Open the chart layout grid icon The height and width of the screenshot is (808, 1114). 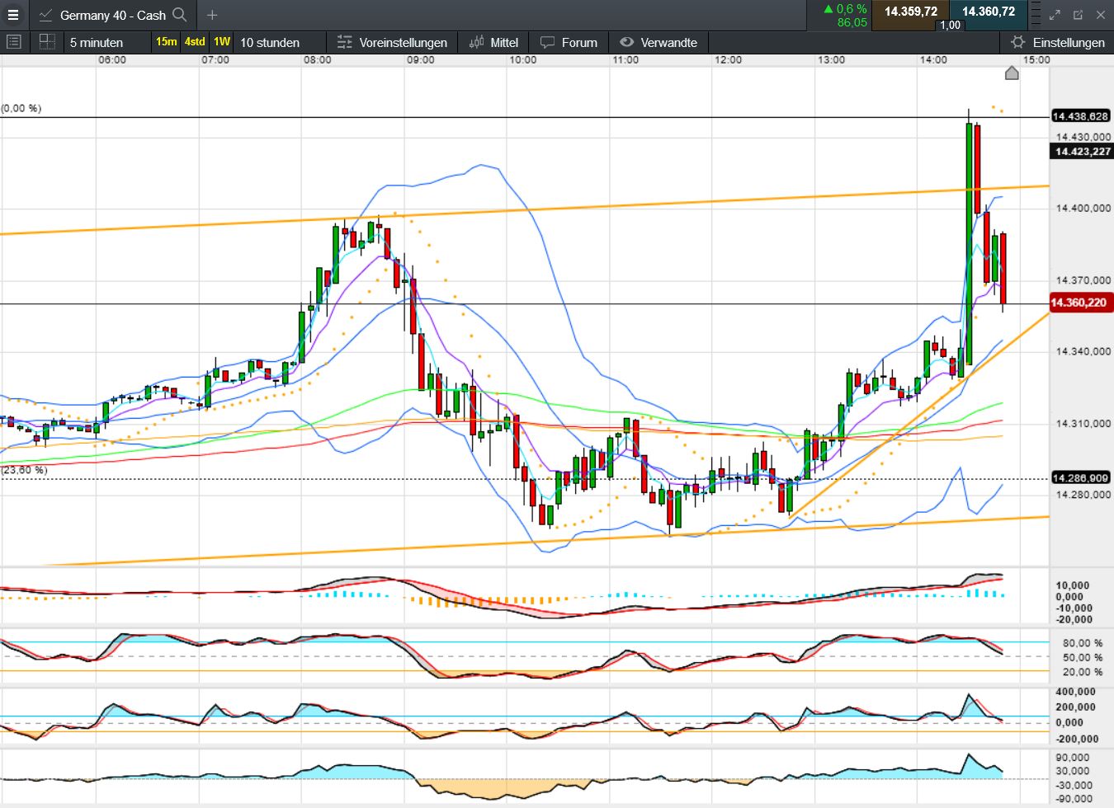coord(47,42)
